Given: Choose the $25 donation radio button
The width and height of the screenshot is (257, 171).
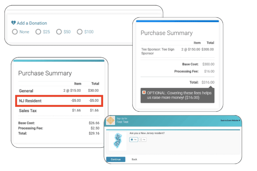Looking at the screenshot, I should point(38,32).
